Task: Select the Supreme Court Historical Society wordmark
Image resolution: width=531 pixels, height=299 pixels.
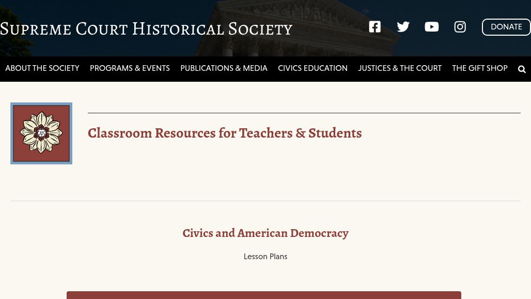Action: pos(146,28)
